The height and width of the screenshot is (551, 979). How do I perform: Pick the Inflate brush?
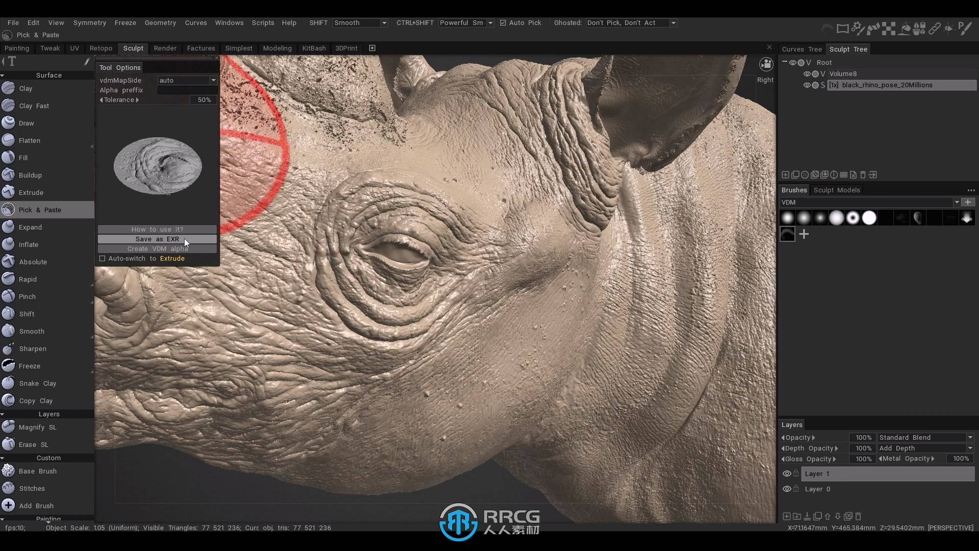[28, 244]
